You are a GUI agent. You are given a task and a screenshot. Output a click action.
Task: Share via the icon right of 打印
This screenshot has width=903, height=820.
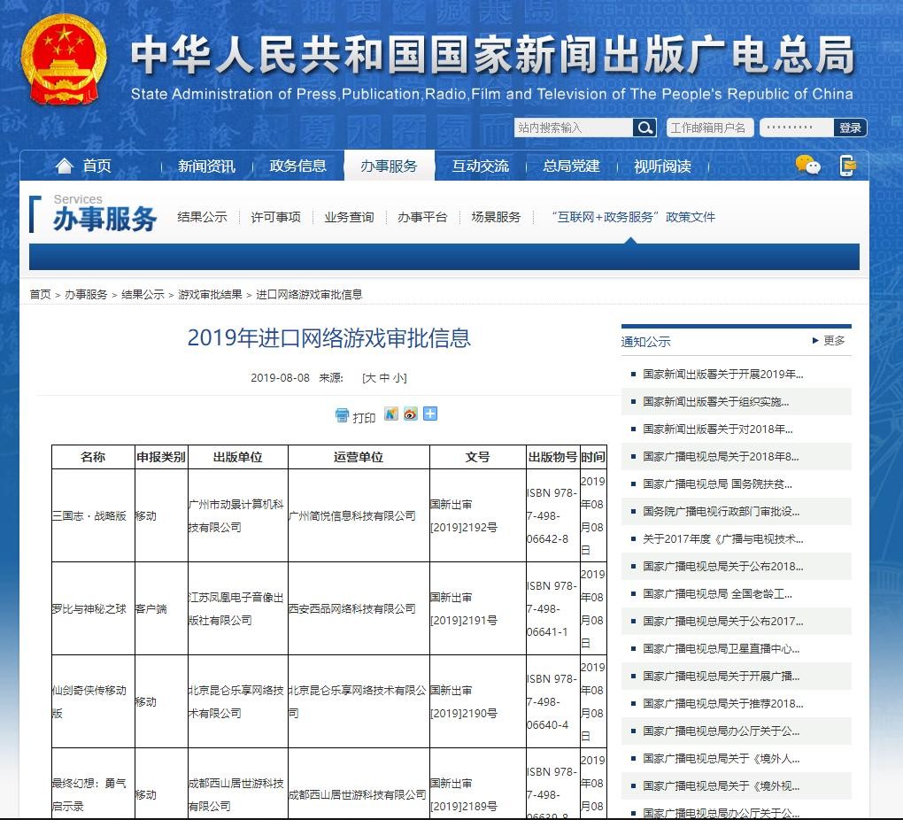coord(390,414)
